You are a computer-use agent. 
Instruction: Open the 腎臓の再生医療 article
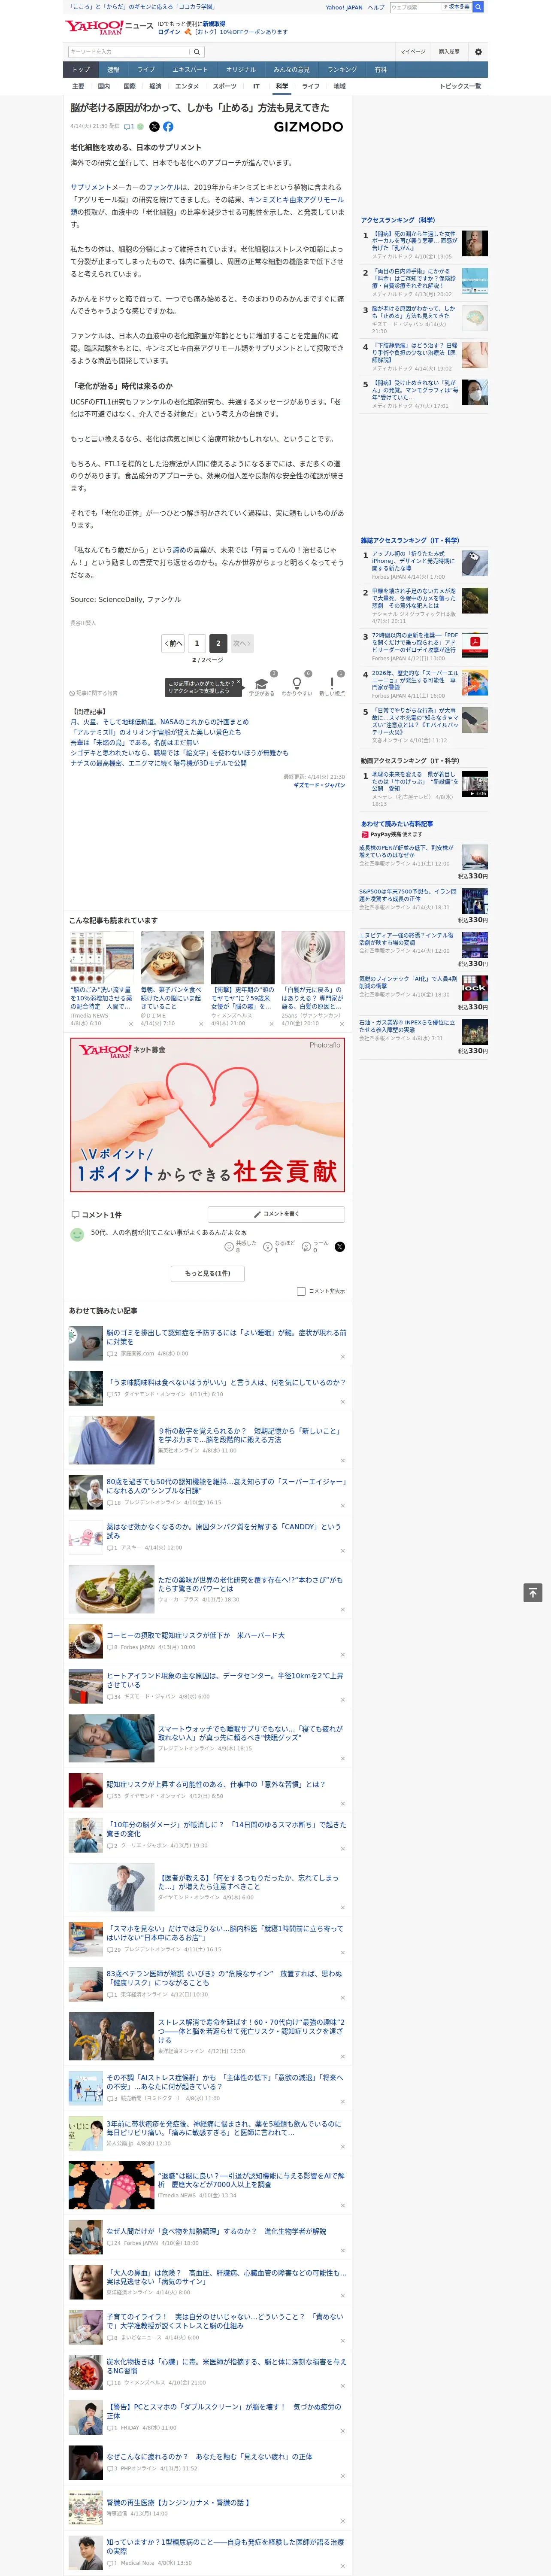click(x=178, y=2503)
